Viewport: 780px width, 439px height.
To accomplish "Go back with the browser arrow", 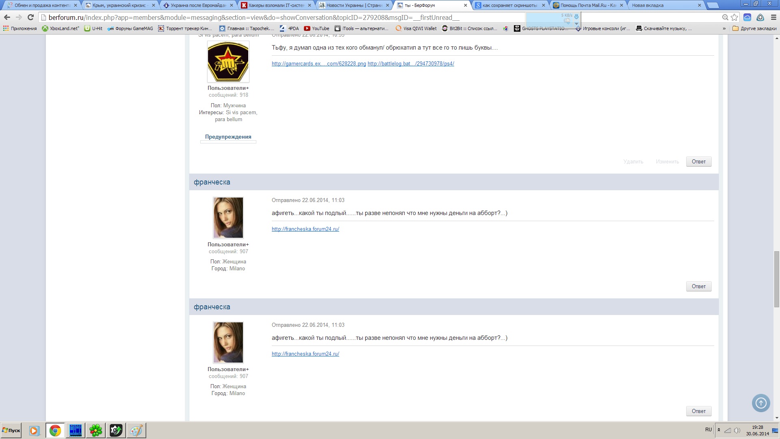I will (7, 17).
